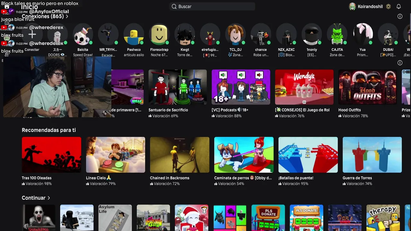Viewport: 411px width, 231px height.
Task: Open the Robux hexagon icon
Action: tap(388, 6)
